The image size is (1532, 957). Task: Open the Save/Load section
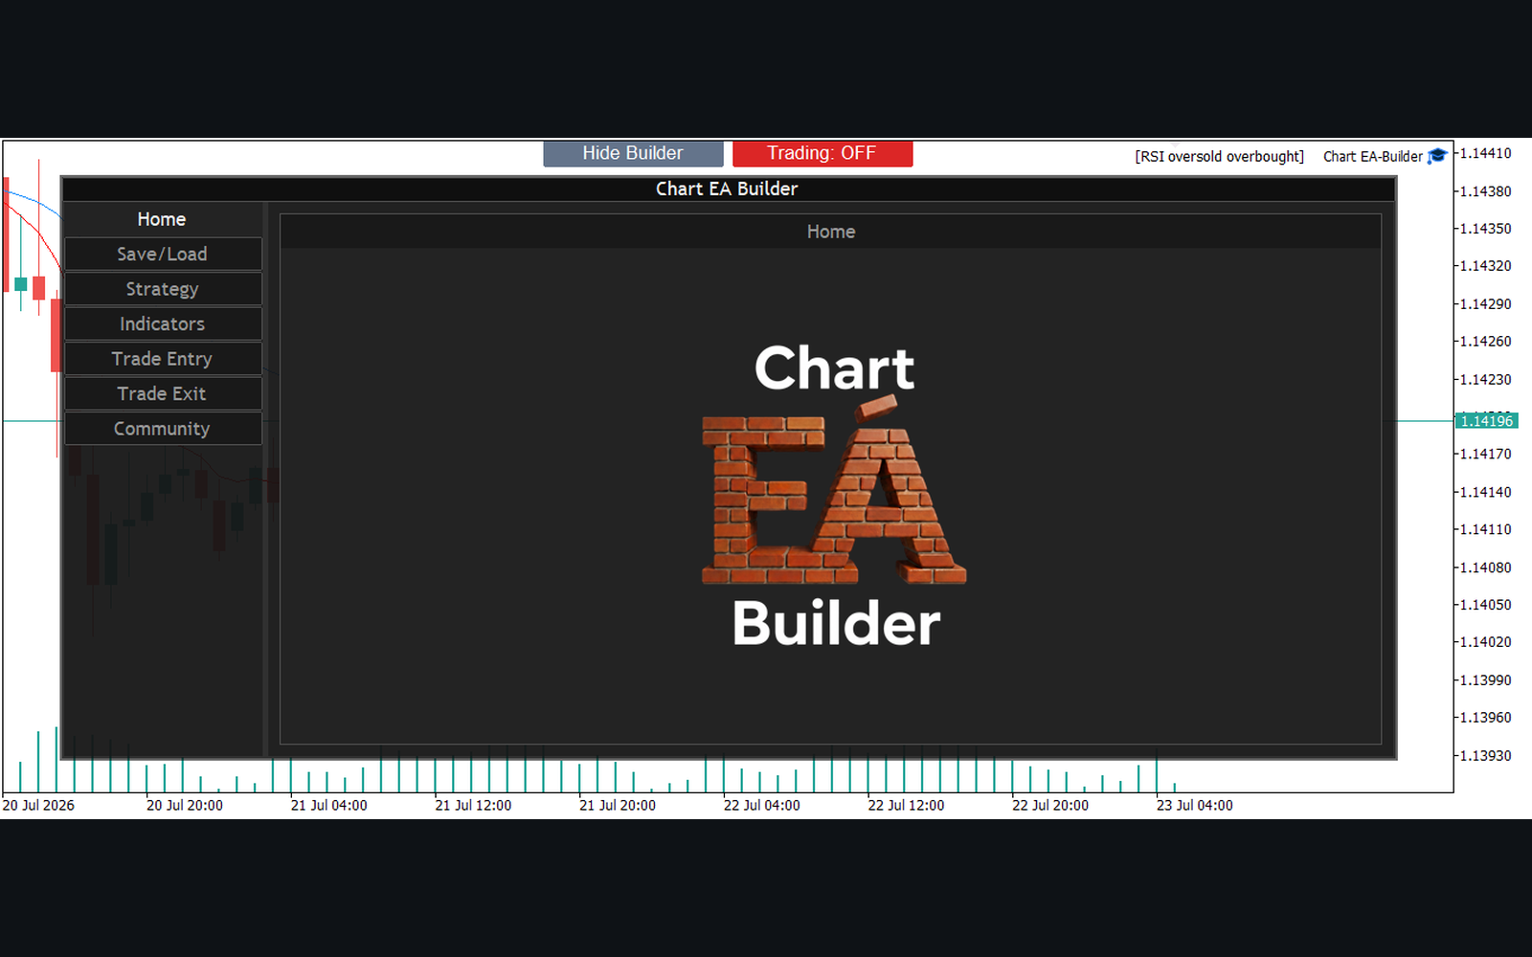click(162, 255)
